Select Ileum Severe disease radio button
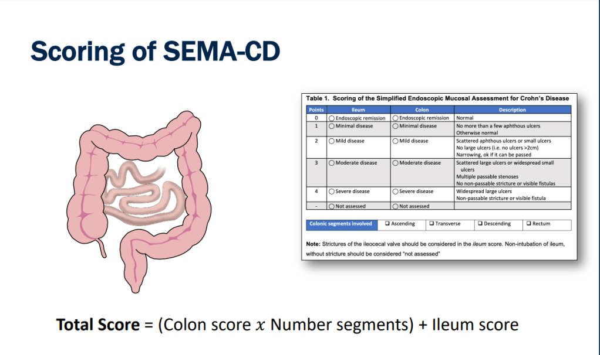The width and height of the screenshot is (600, 355). pyautogui.click(x=332, y=192)
